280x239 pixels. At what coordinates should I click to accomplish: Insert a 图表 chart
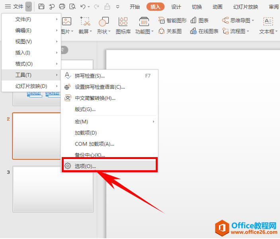coord(200,20)
